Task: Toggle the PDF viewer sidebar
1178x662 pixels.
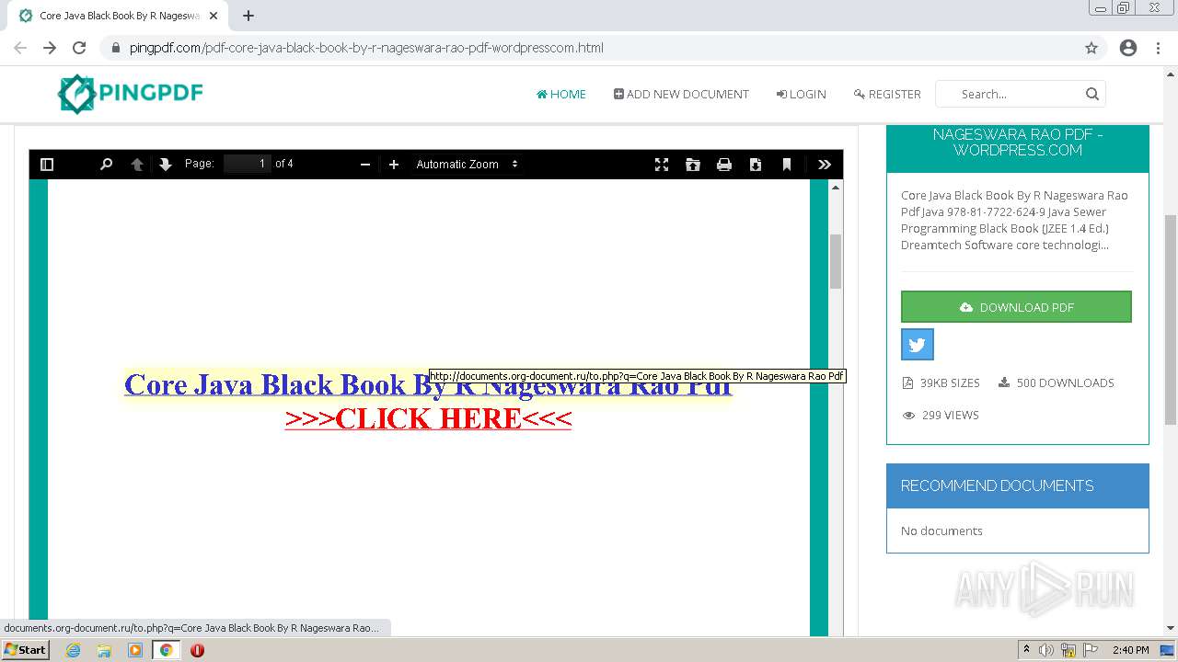Action: click(47, 165)
